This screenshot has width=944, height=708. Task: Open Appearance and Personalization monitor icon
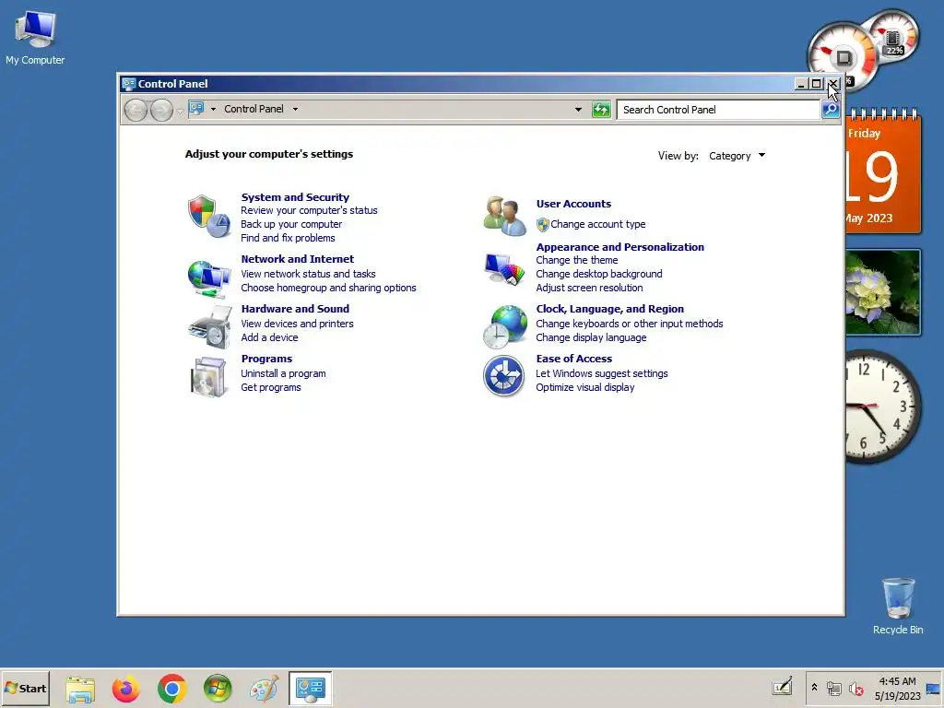[x=504, y=269]
